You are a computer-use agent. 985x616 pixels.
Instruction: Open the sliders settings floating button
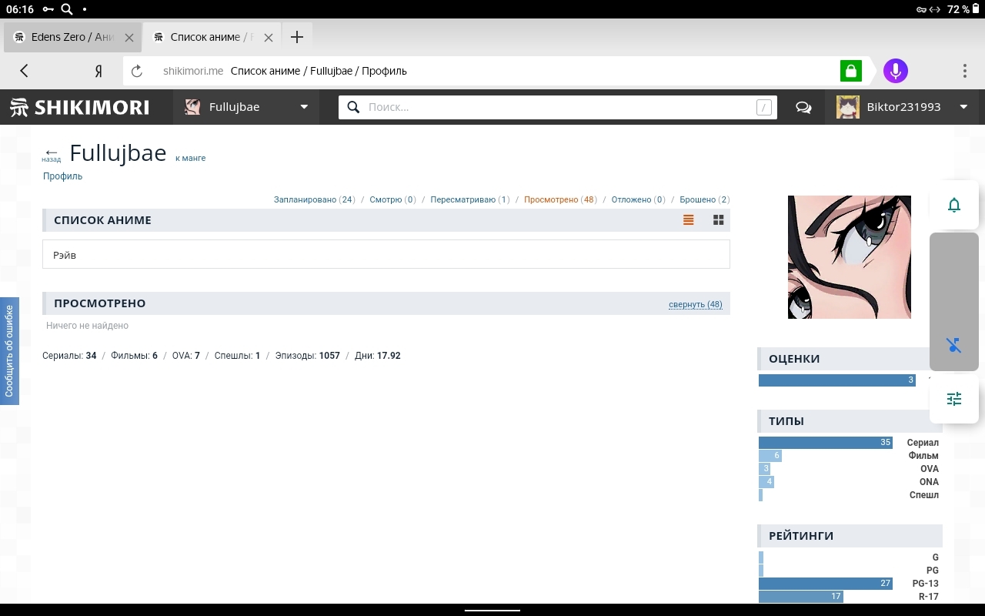pyautogui.click(x=953, y=399)
